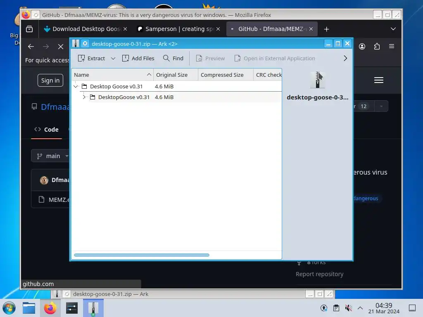
Task: Click the Dfmaaa avatar in commit row
Action: tap(44, 180)
